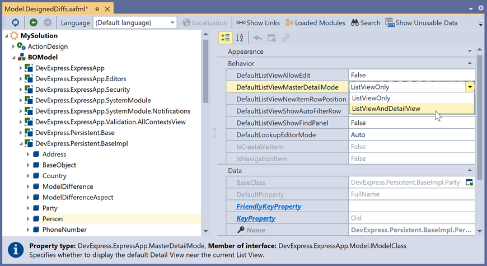
Task: Open the toolbar overflow options arrow
Action: coord(480,24)
